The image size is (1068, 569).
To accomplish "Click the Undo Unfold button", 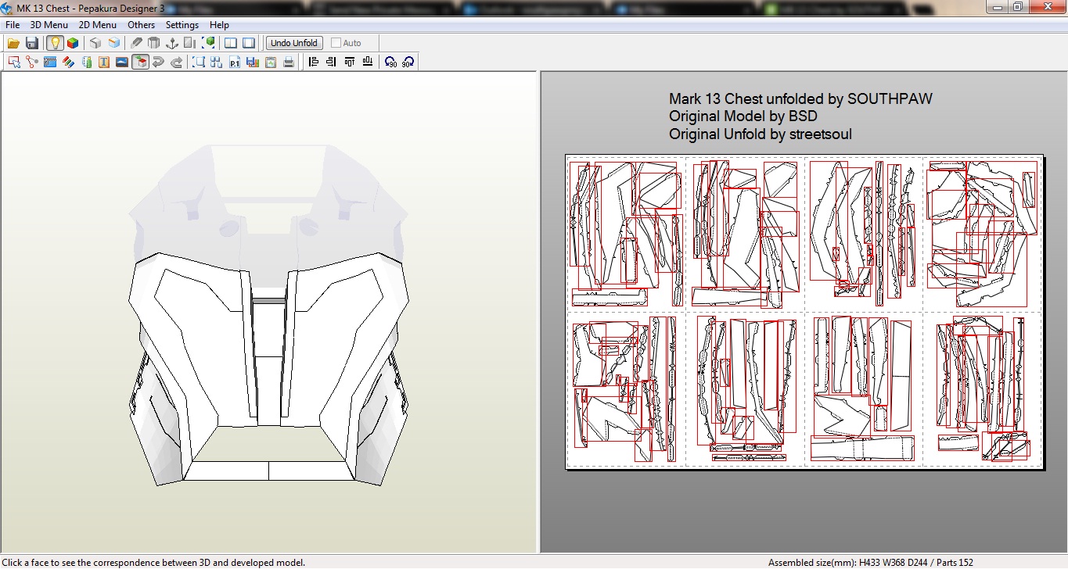I will pyautogui.click(x=294, y=43).
